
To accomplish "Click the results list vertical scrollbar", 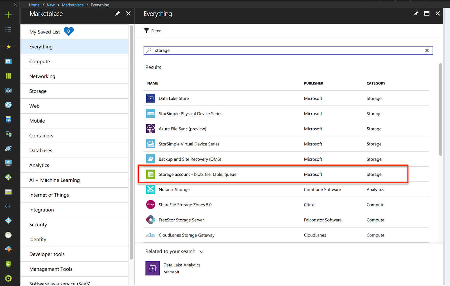I will tap(440, 110).
